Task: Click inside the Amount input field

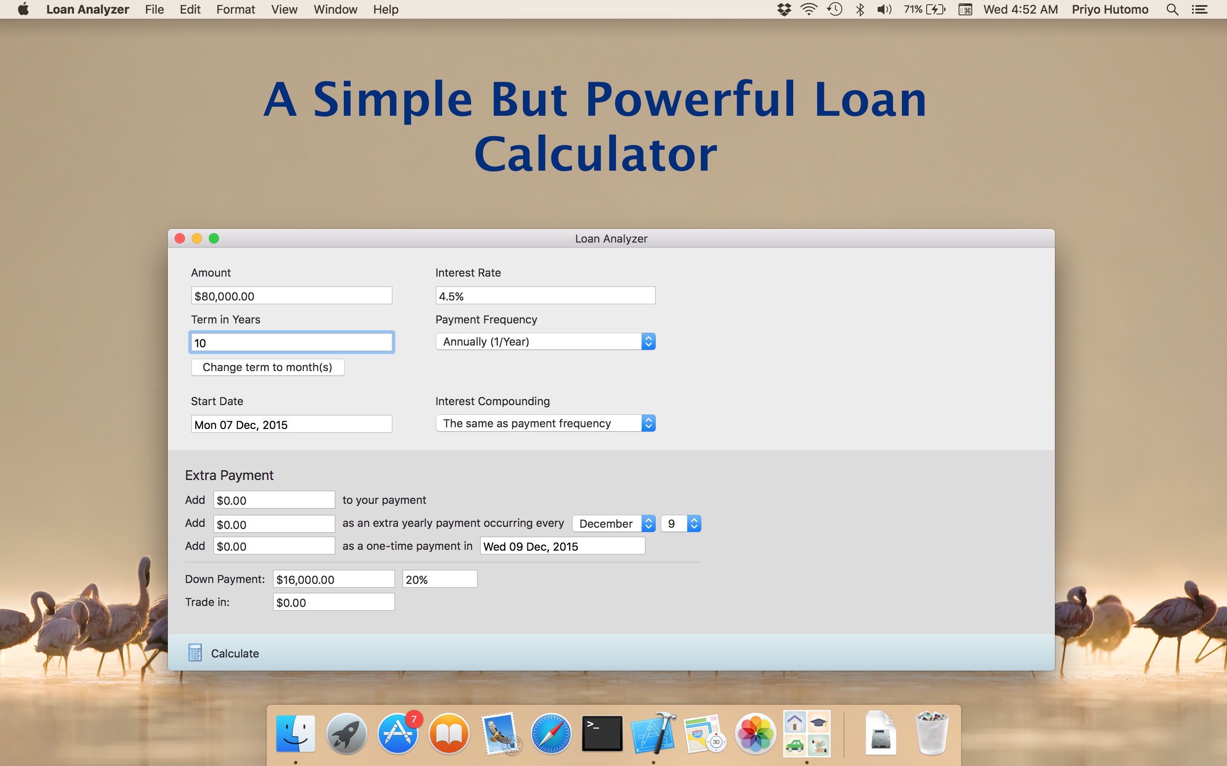Action: click(291, 295)
